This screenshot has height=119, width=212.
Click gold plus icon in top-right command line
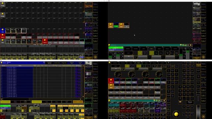(x=191, y=45)
